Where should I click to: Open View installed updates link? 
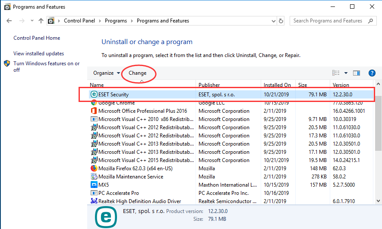[x=39, y=54]
